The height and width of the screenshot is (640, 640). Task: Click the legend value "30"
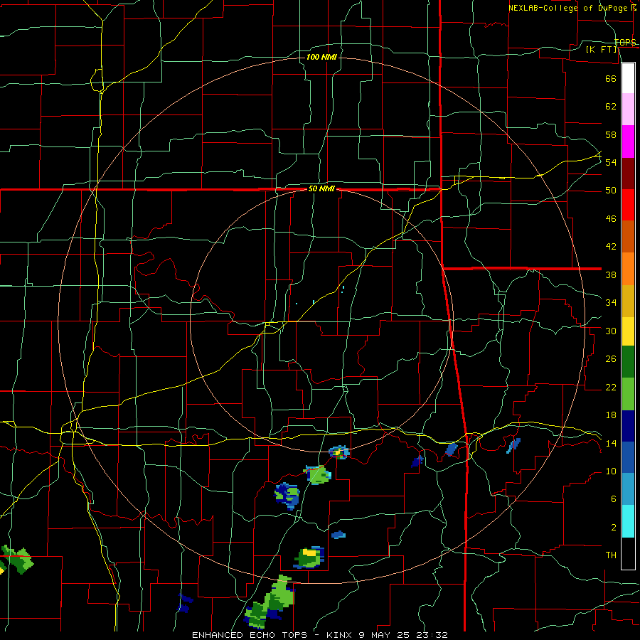(x=611, y=331)
